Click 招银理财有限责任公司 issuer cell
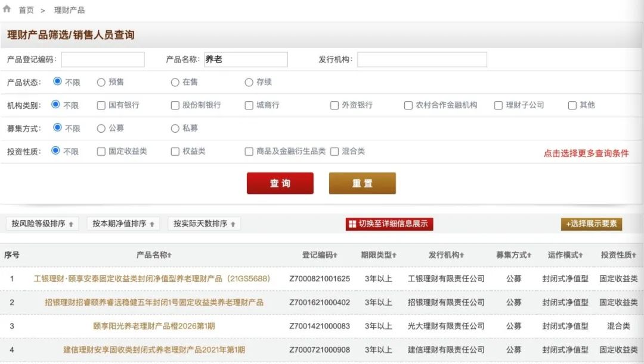The width and height of the screenshot is (644, 364). tap(446, 303)
